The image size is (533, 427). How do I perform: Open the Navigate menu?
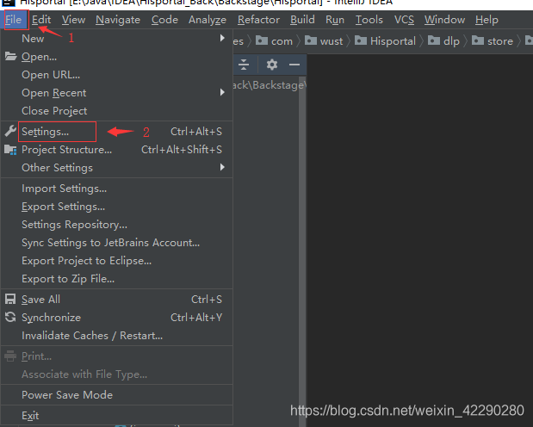tap(118, 20)
